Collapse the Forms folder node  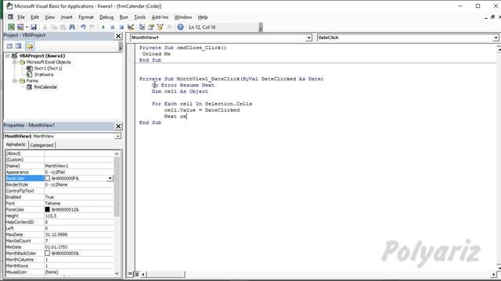15,81
